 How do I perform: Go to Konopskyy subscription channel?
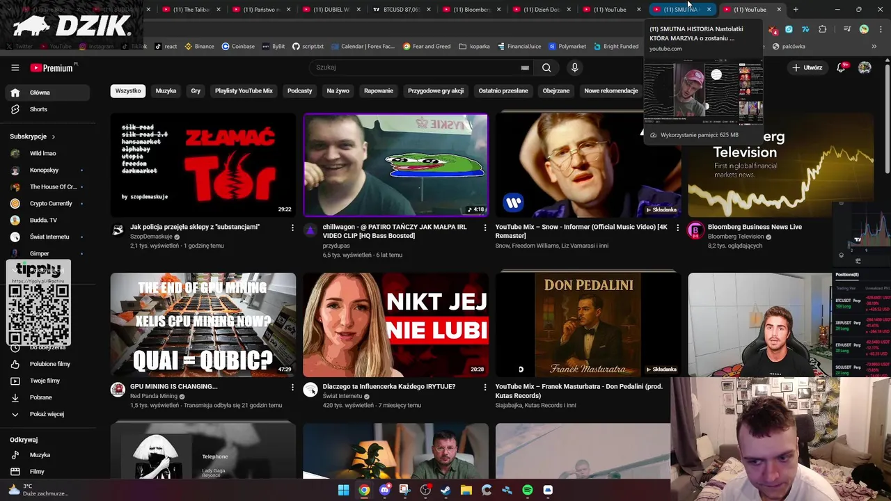tap(47, 170)
